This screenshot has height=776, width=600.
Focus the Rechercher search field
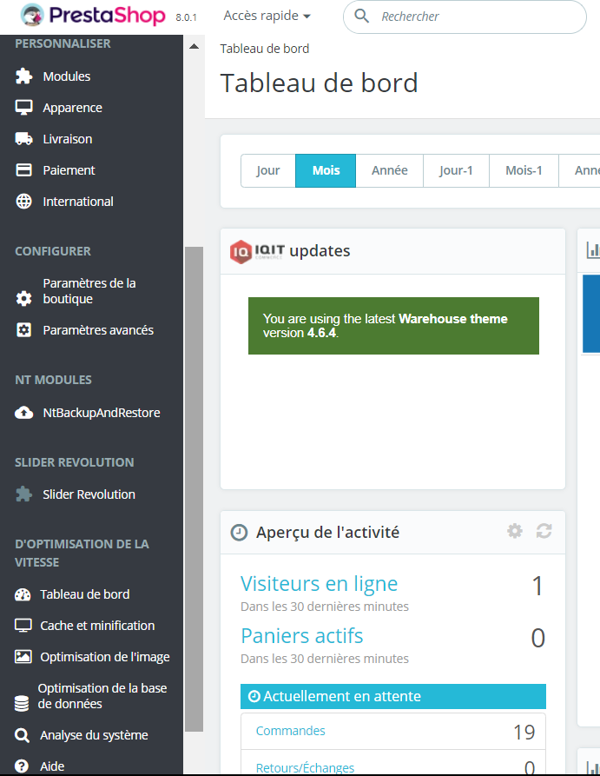(465, 17)
